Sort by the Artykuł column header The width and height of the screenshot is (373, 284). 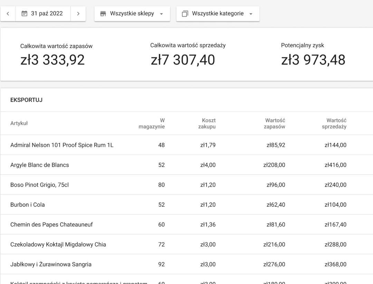pyautogui.click(x=19, y=123)
